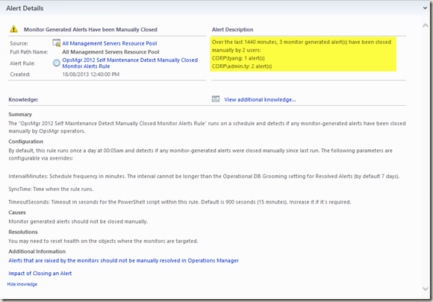Open View additional knowledge link

pyautogui.click(x=260, y=100)
